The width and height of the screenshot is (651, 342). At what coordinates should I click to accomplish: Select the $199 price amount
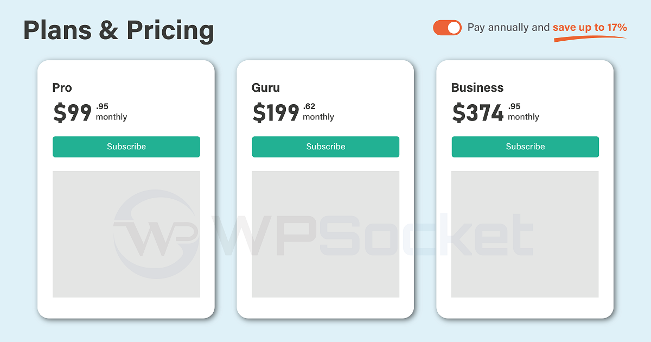(x=276, y=113)
